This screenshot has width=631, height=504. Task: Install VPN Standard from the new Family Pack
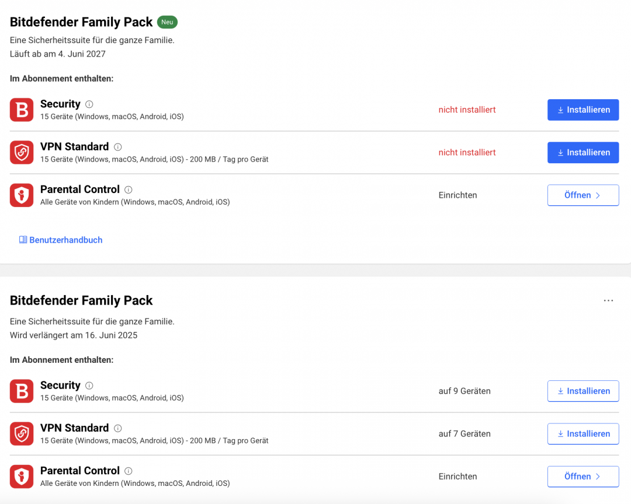[583, 152]
